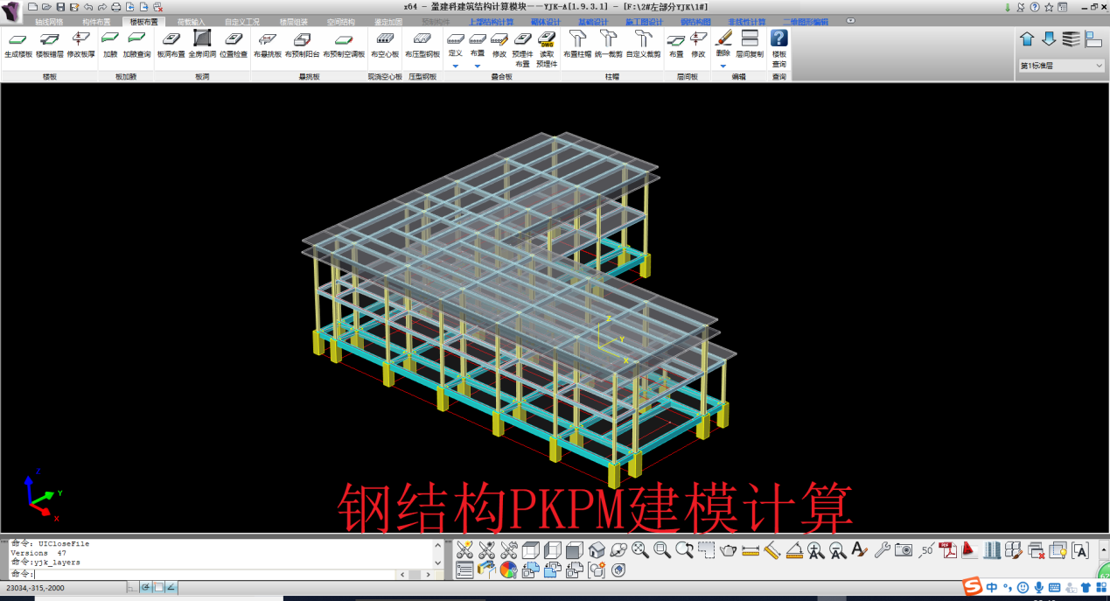The height and width of the screenshot is (601, 1110).
Task: Run the 位置检查 position check tool
Action: point(234,45)
